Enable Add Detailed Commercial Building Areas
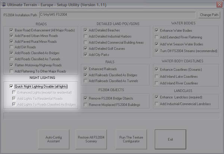This screenshot has height=154, width=224. 85,43
